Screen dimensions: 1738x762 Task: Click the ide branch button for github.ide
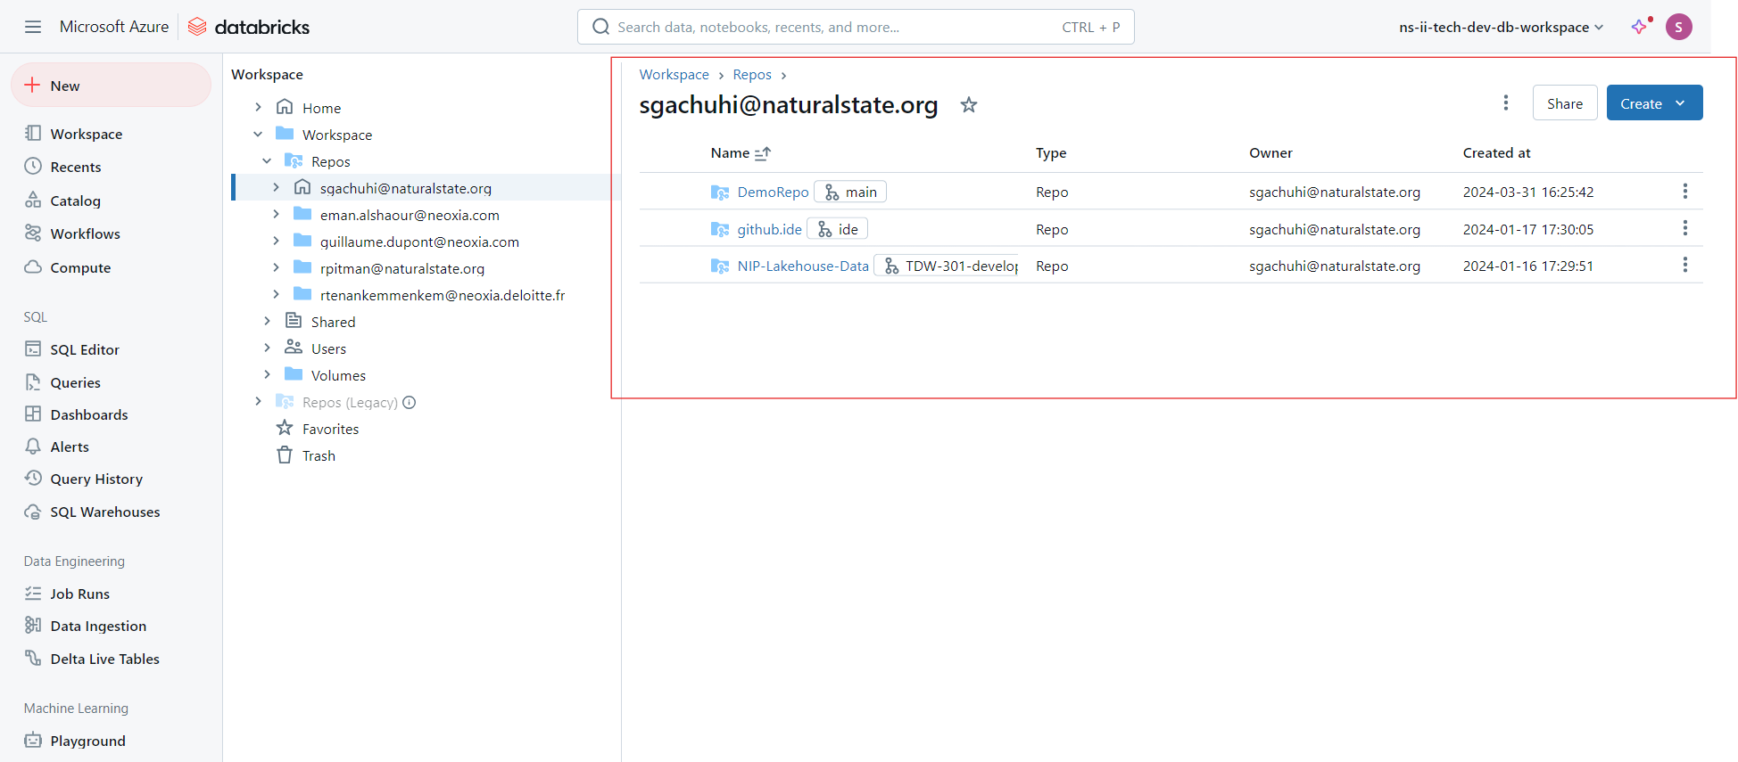pyautogui.click(x=838, y=230)
